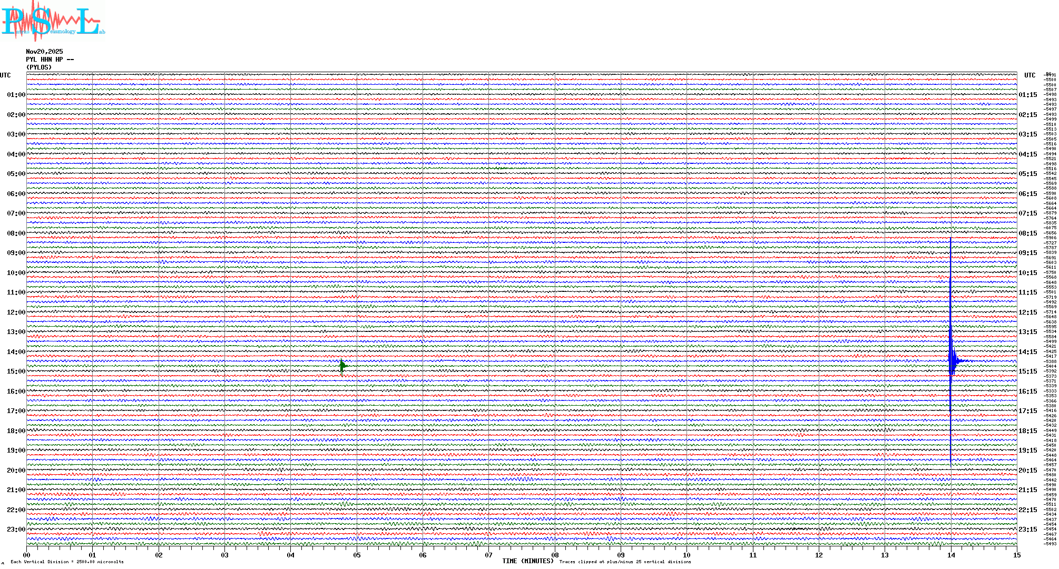Select the 15:00 hour label on left

pyautogui.click(x=16, y=371)
